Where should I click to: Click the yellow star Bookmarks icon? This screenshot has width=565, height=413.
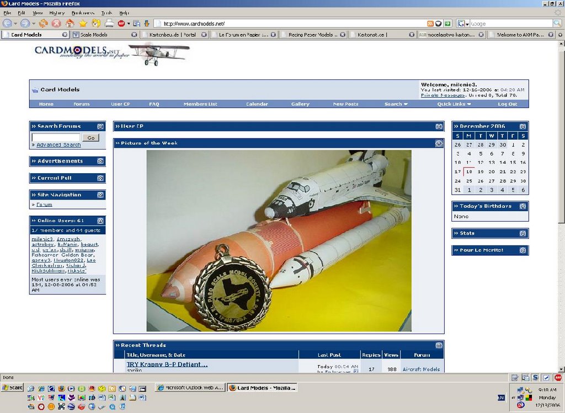pyautogui.click(x=83, y=23)
